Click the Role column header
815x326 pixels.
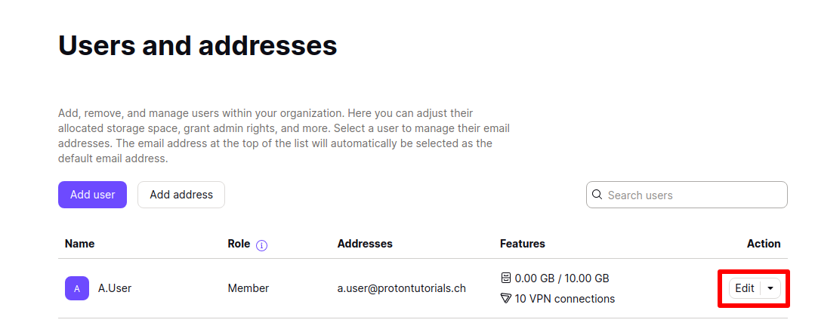(x=239, y=244)
